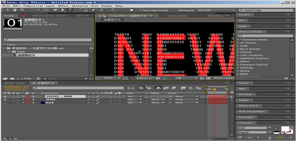The width and height of the screenshot is (296, 141).
Task: Click the timeline zoom slider handle
Action: 214,139
